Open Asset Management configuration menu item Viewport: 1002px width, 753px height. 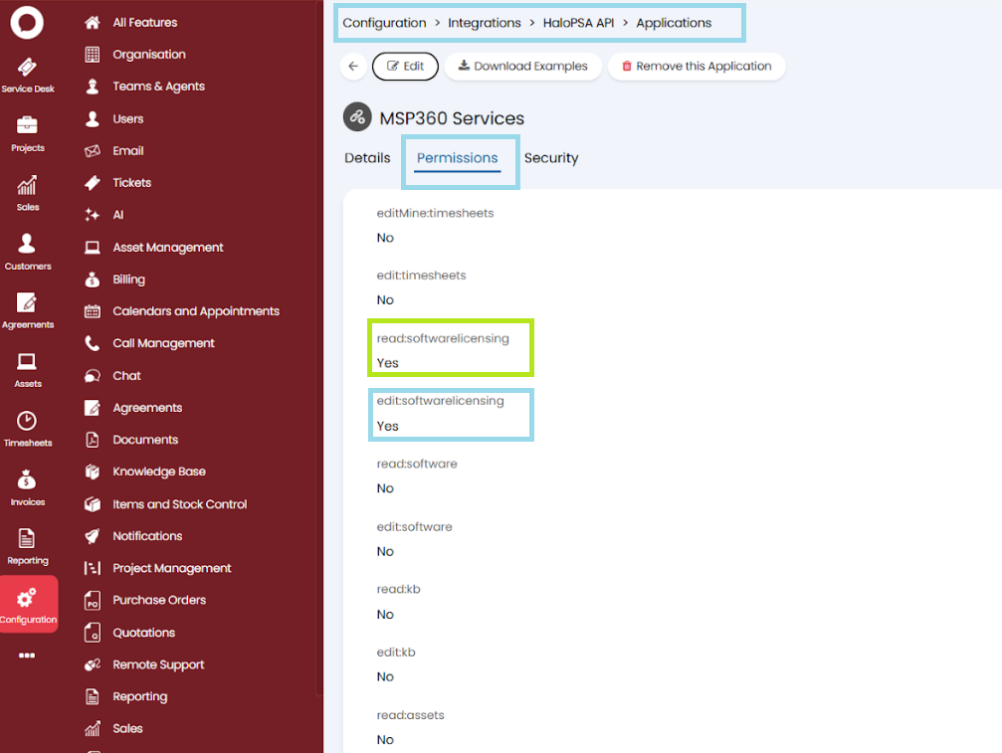168,247
